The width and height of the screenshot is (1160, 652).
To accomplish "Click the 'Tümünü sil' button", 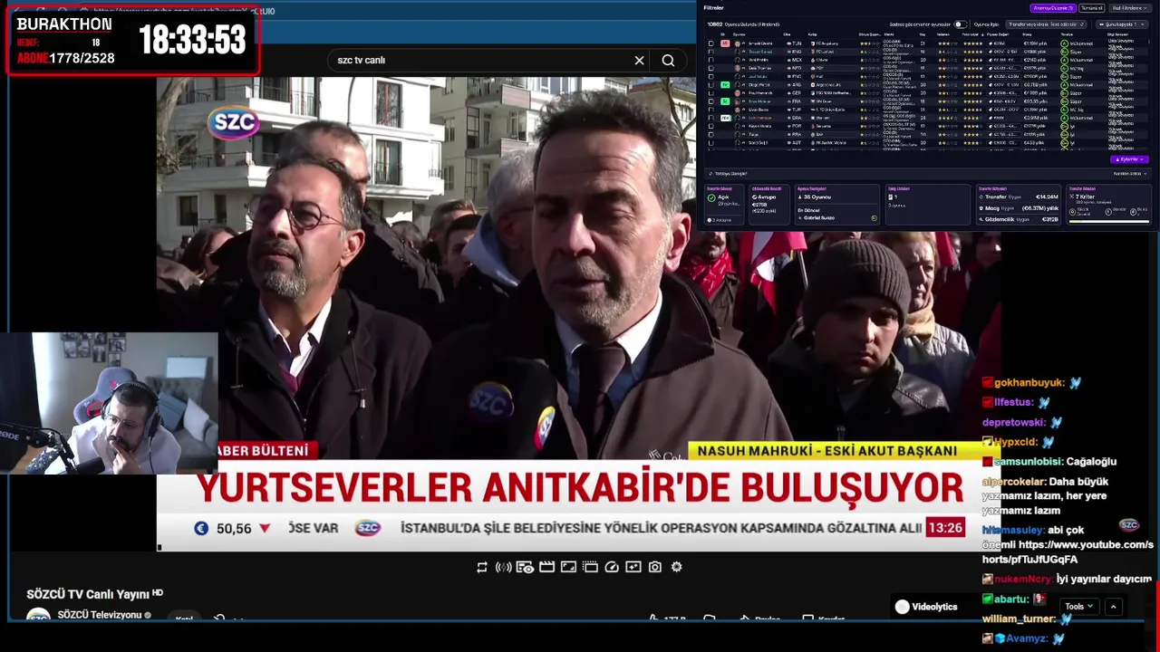I will (1091, 8).
